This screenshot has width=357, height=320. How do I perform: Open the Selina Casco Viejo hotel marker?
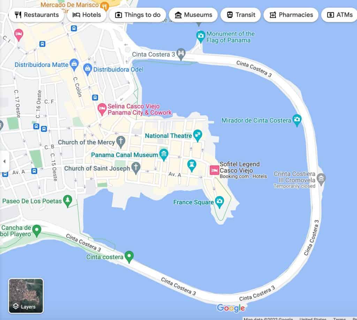[x=102, y=108]
